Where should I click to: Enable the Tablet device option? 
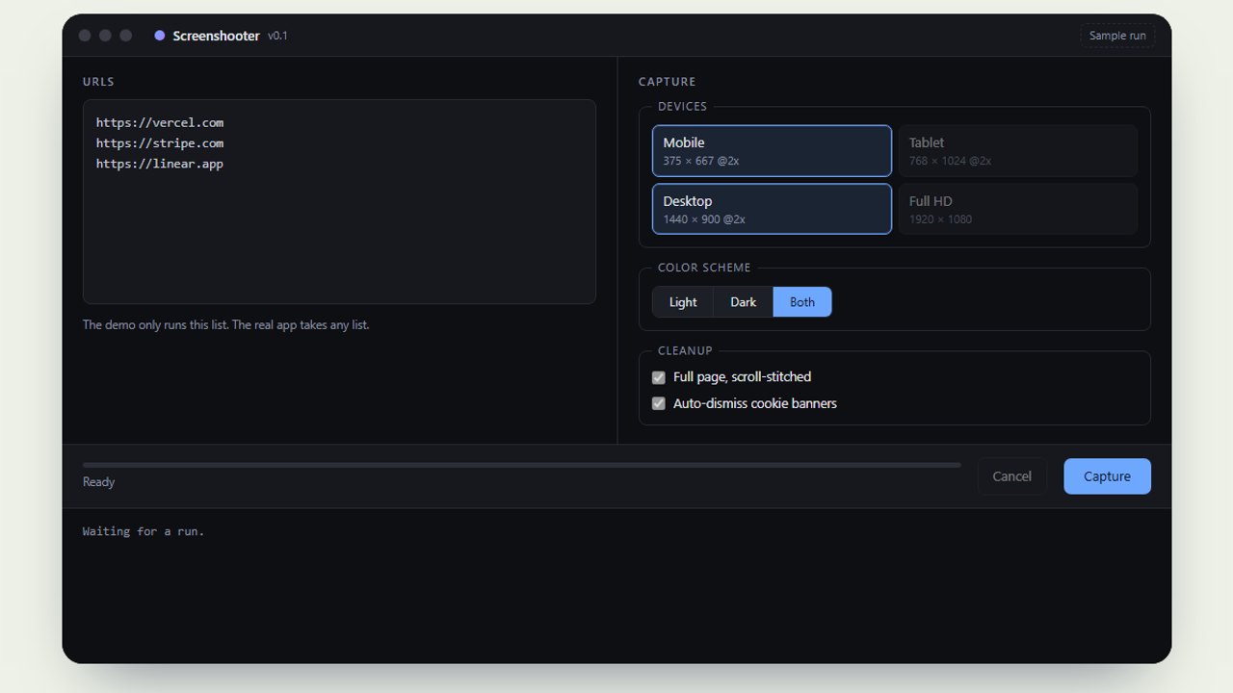pyautogui.click(x=1018, y=151)
